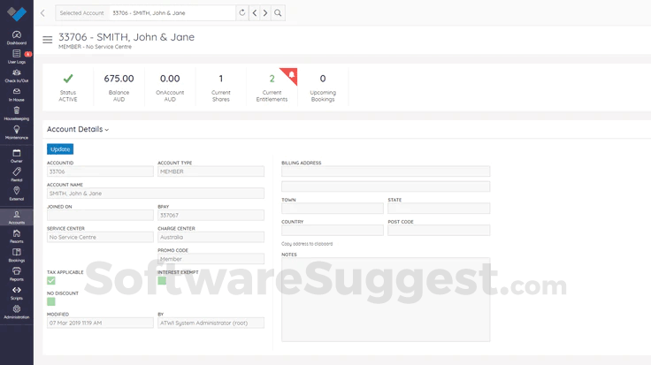Click the Joined On field
The height and width of the screenshot is (365, 651).
click(x=100, y=215)
